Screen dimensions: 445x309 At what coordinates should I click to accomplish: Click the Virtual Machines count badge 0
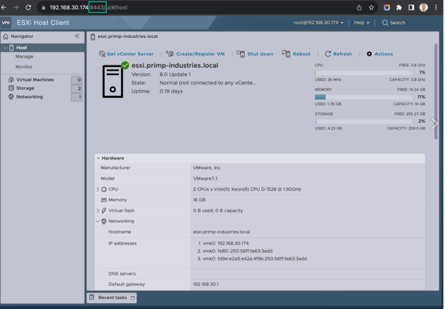point(76,80)
